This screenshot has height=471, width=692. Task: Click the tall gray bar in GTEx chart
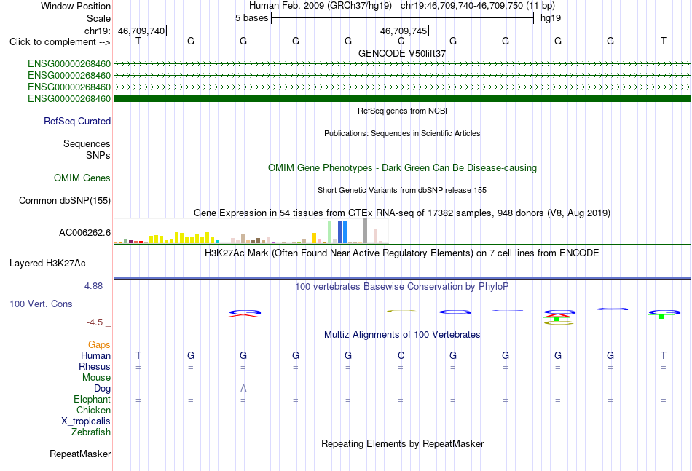(365, 231)
